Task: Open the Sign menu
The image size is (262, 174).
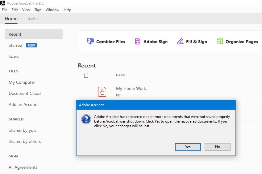Action: tap(38, 10)
